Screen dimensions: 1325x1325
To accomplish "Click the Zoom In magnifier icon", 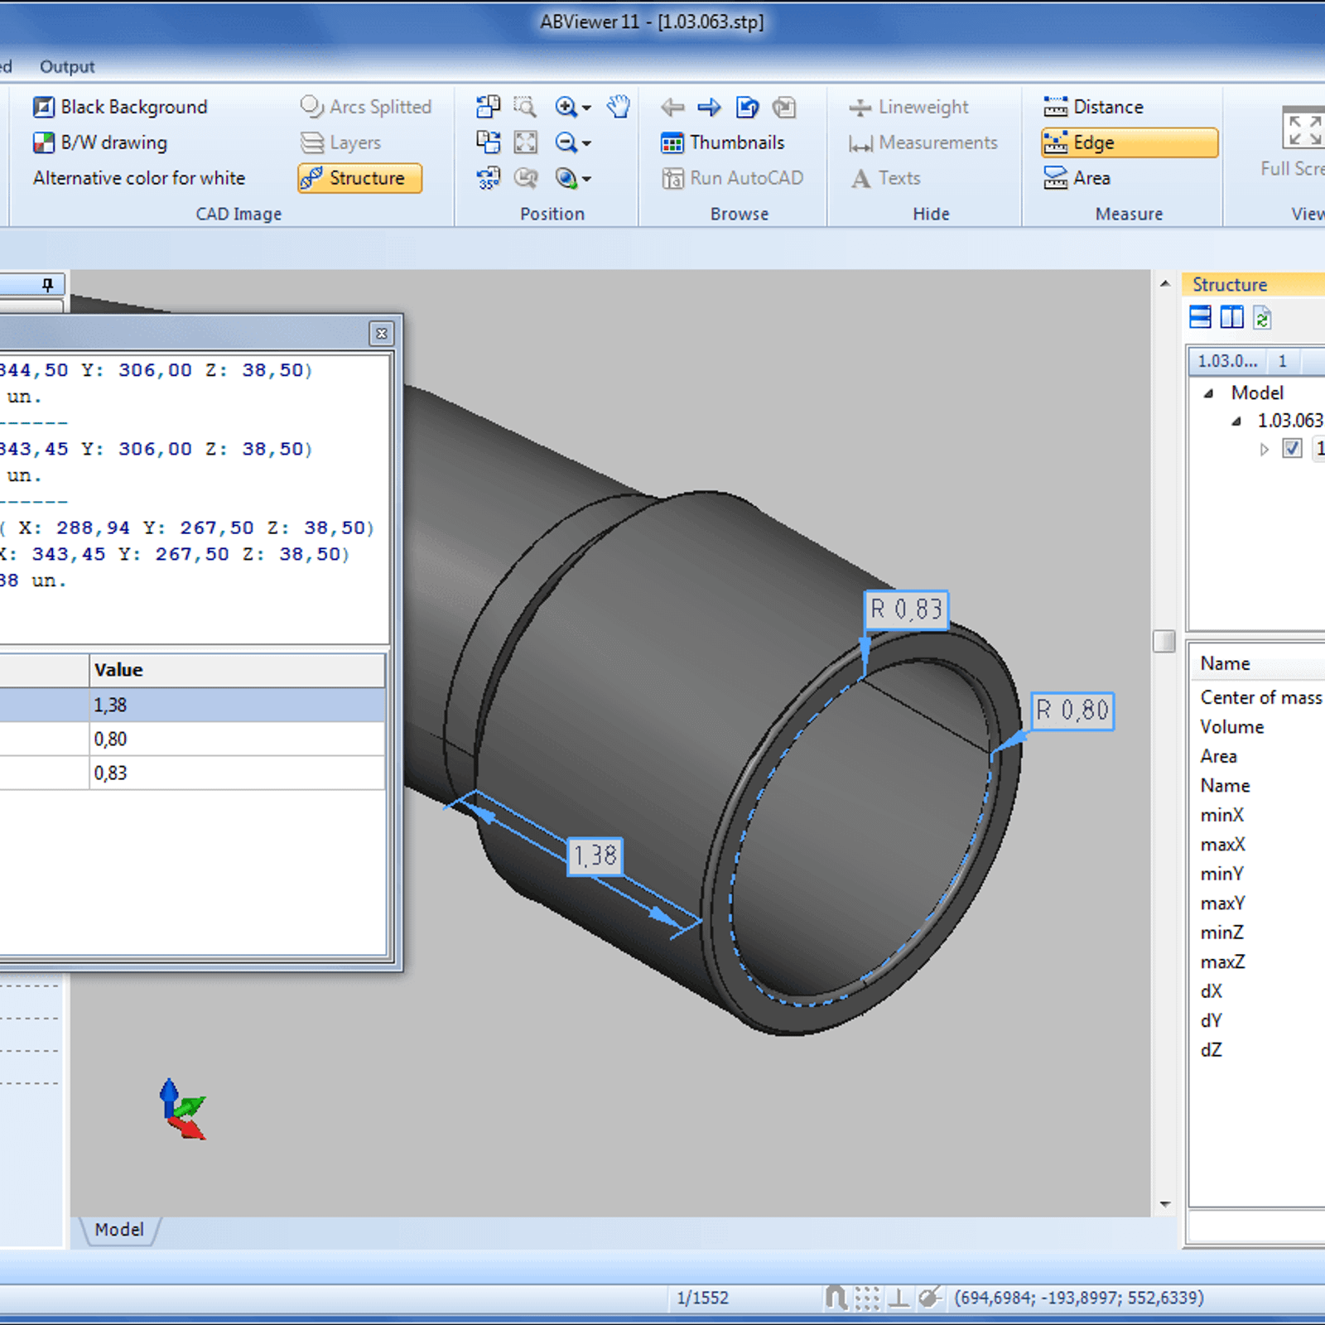I will [x=566, y=107].
